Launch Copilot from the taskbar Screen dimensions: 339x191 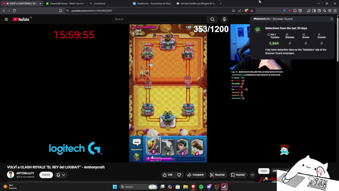pyautogui.click(x=170, y=187)
